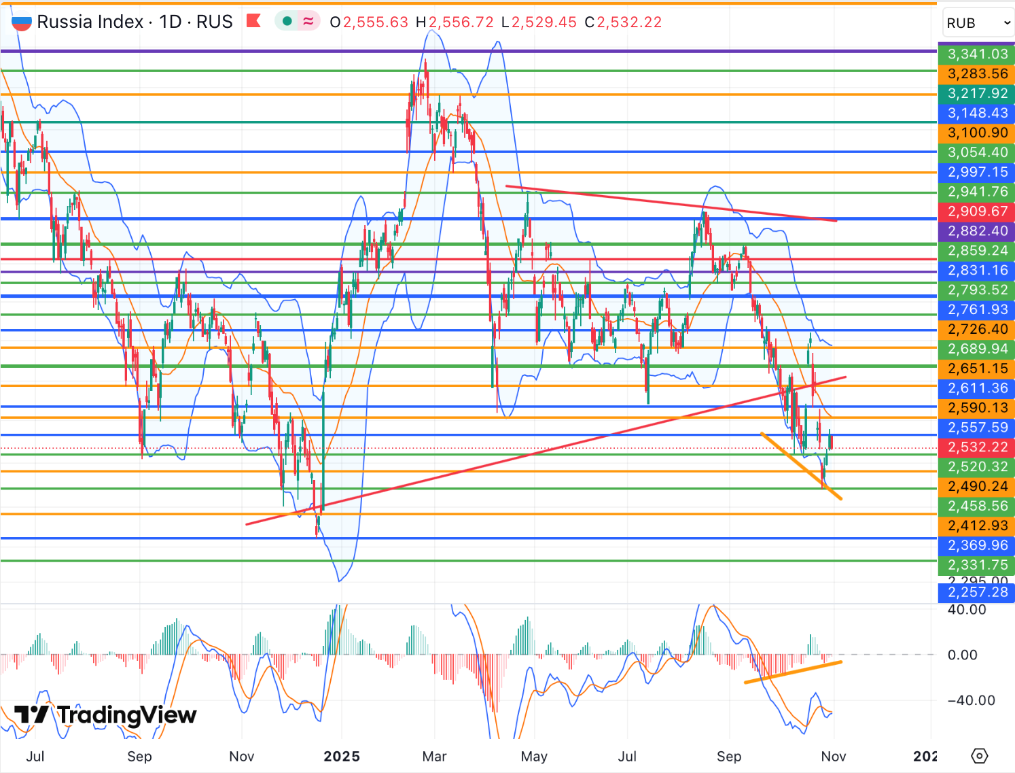Select the red flag marker icon in the legend
This screenshot has height=773, width=1015.
tap(254, 21)
